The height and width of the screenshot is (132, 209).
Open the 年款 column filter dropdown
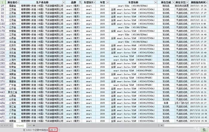click(x=108, y=2)
